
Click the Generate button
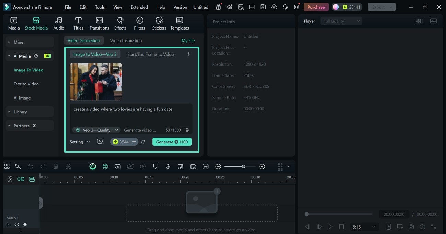(172, 142)
